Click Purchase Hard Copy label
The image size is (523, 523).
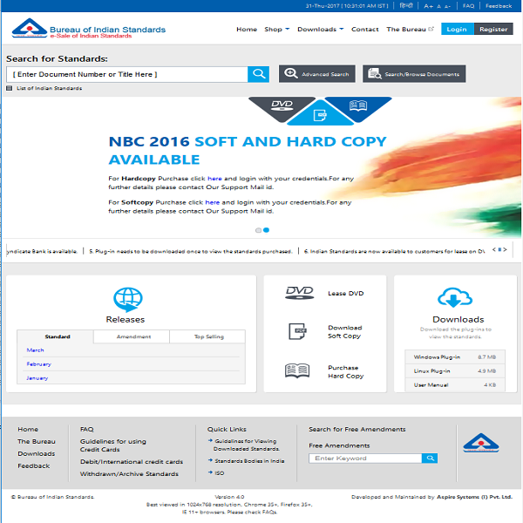(345, 371)
